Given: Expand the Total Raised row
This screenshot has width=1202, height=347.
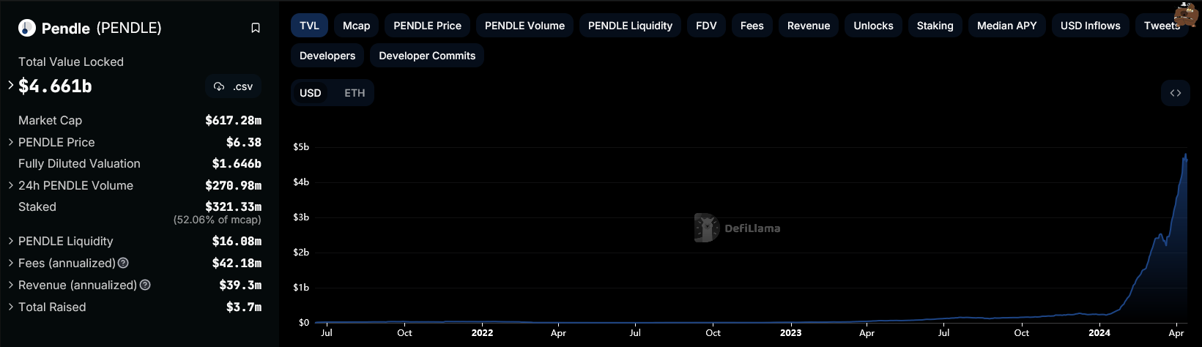Looking at the screenshot, I should coord(11,307).
